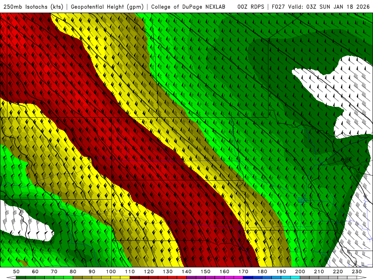The image size is (373, 280).
Task: Click the 110 knot legend label
Action: [x=130, y=272]
